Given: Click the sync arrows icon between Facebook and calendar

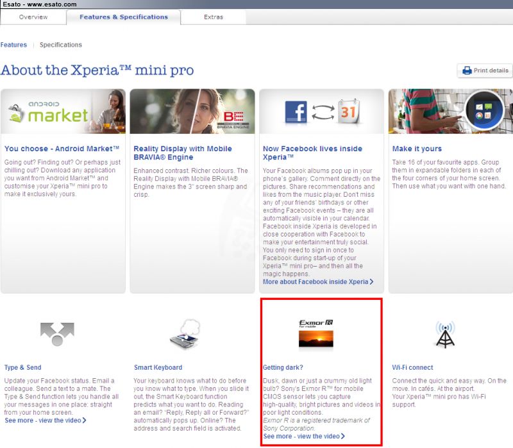Looking at the screenshot, I should pos(323,112).
